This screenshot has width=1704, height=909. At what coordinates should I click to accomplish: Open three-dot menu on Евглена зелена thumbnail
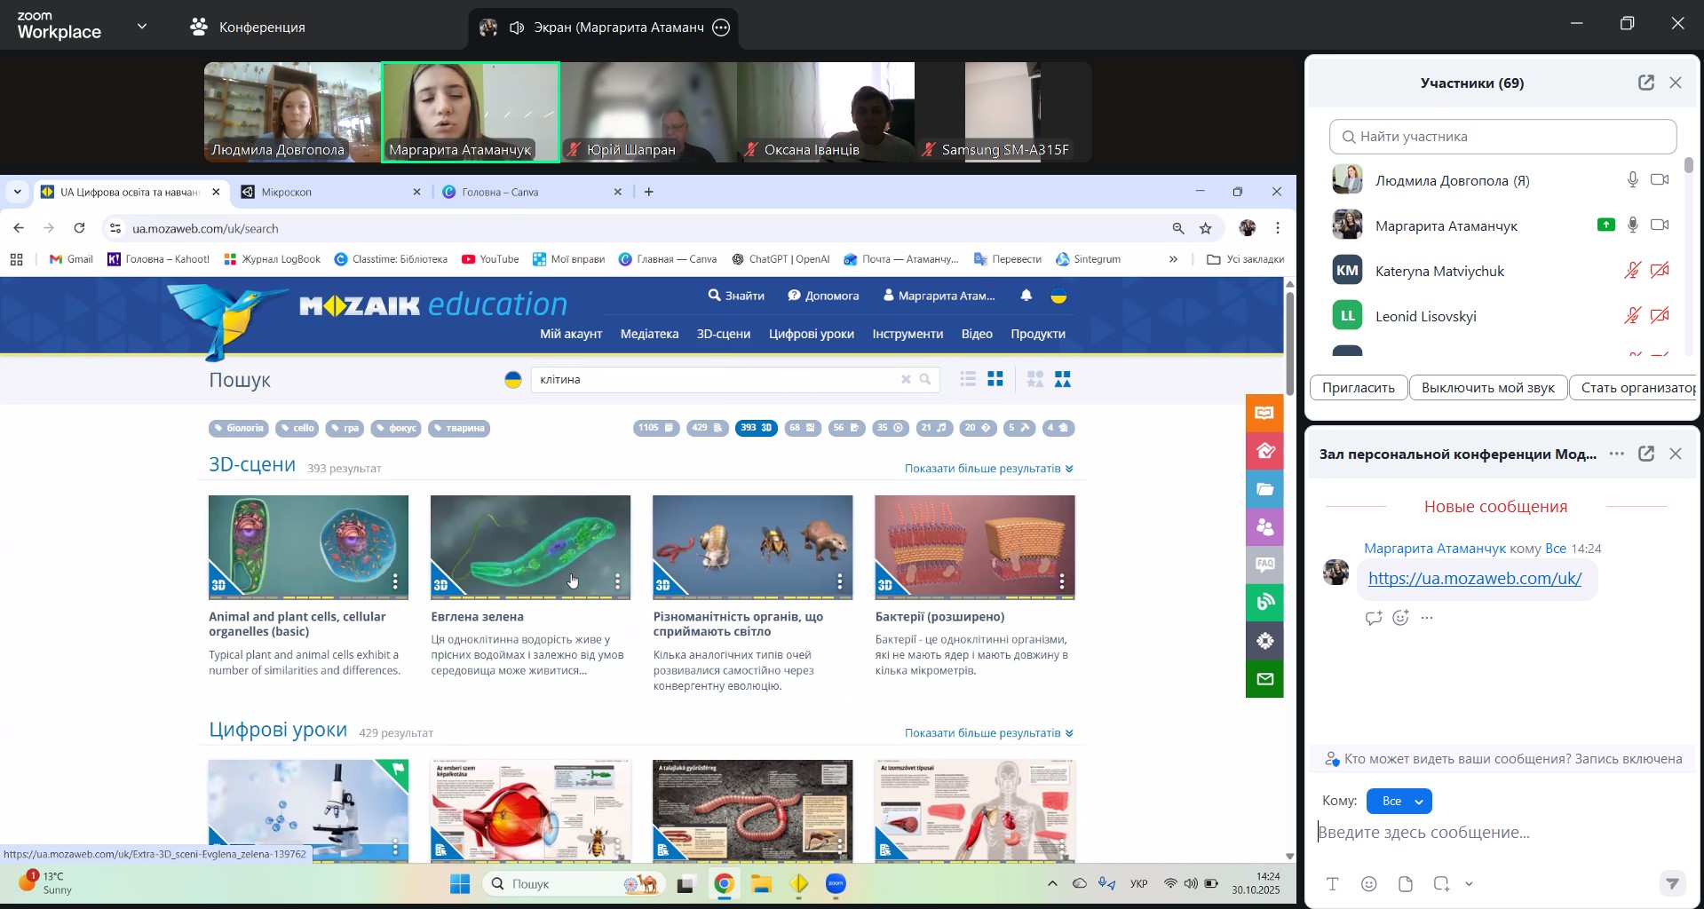(618, 581)
